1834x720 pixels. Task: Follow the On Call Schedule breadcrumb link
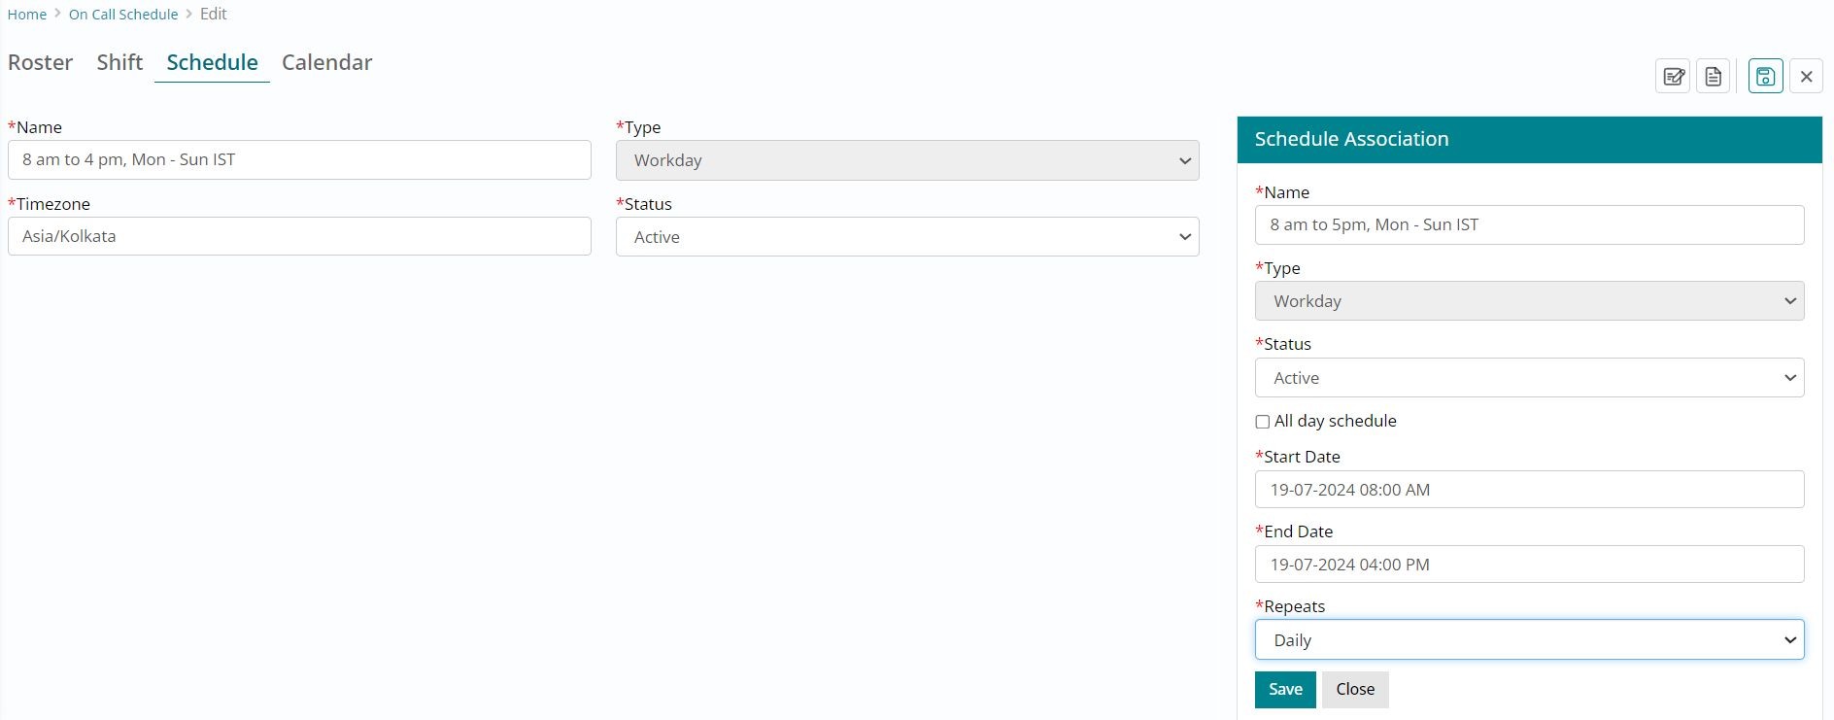[x=123, y=15]
